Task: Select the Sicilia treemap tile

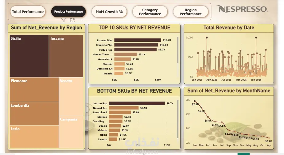Action: tap(29, 56)
